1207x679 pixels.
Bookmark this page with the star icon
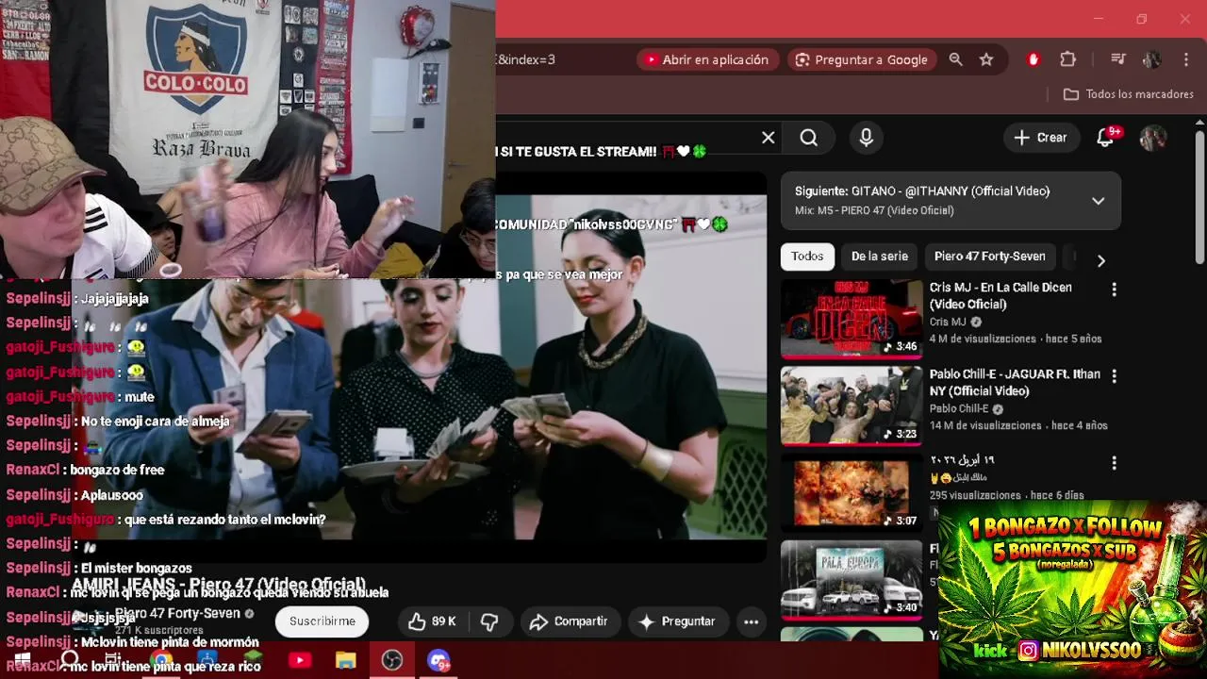986,59
